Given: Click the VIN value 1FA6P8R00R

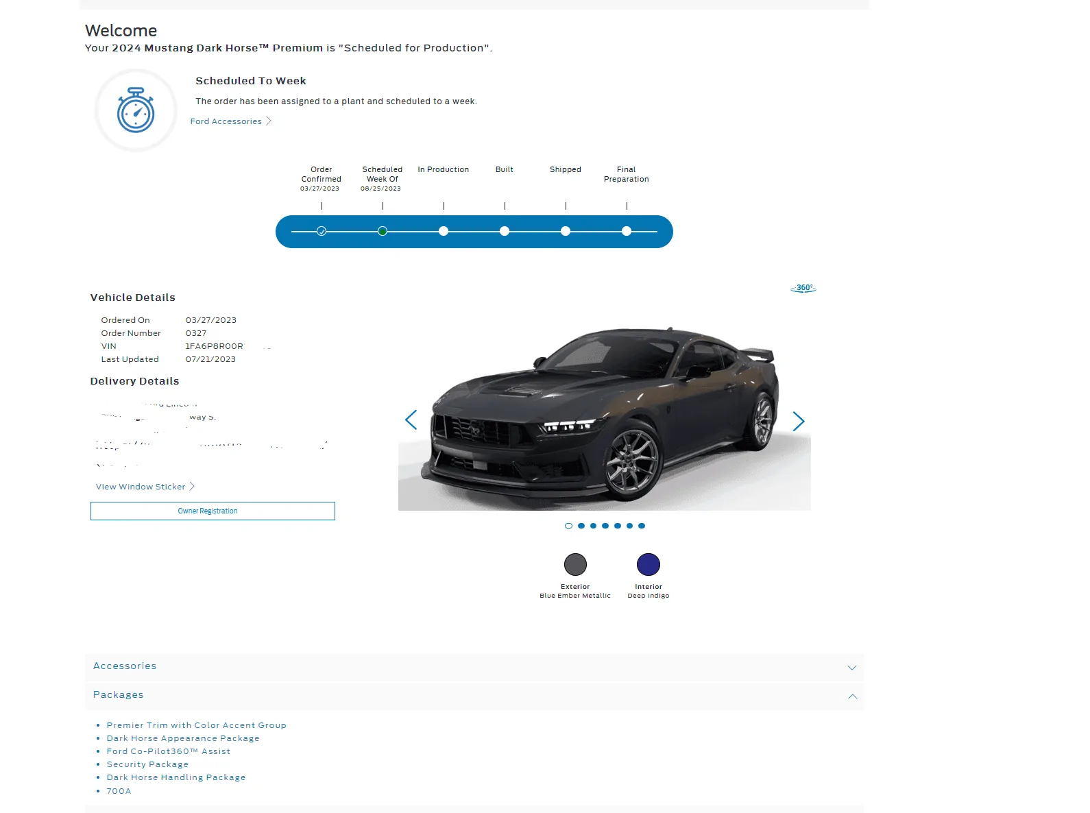Looking at the screenshot, I should tap(214, 346).
